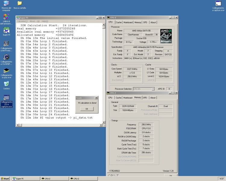Open Collegamento a CG-NVNF shortcut icon
Image resolution: width=226 pixels, height=181 pixels.
(6, 59)
